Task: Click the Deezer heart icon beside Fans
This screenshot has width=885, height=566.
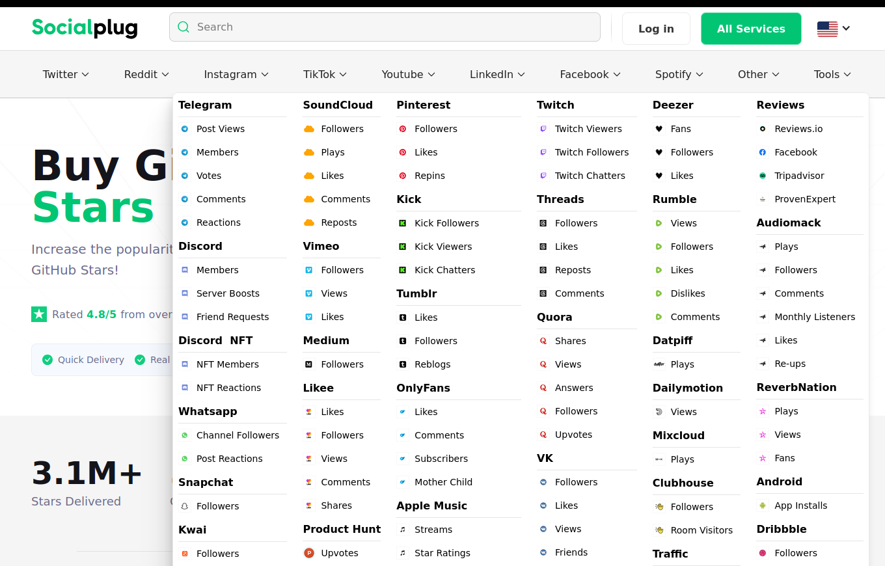Action: (659, 129)
